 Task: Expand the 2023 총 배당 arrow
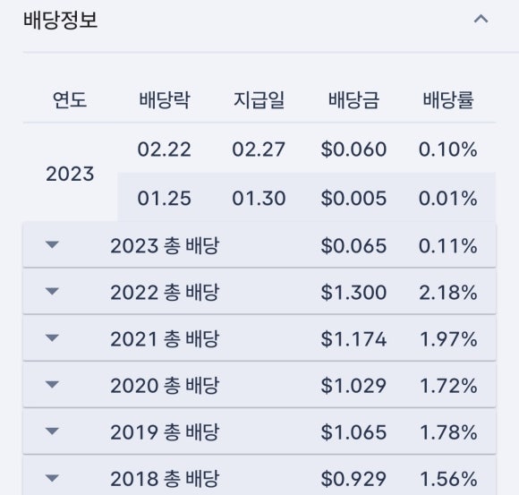click(x=52, y=244)
